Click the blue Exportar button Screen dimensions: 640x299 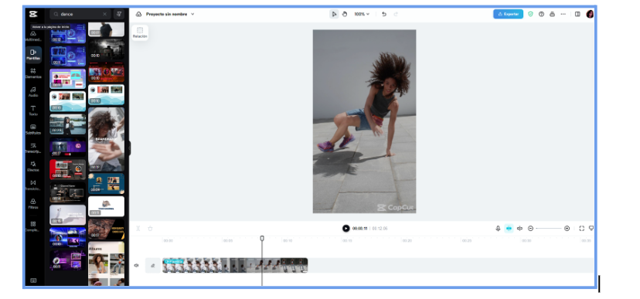tap(508, 14)
